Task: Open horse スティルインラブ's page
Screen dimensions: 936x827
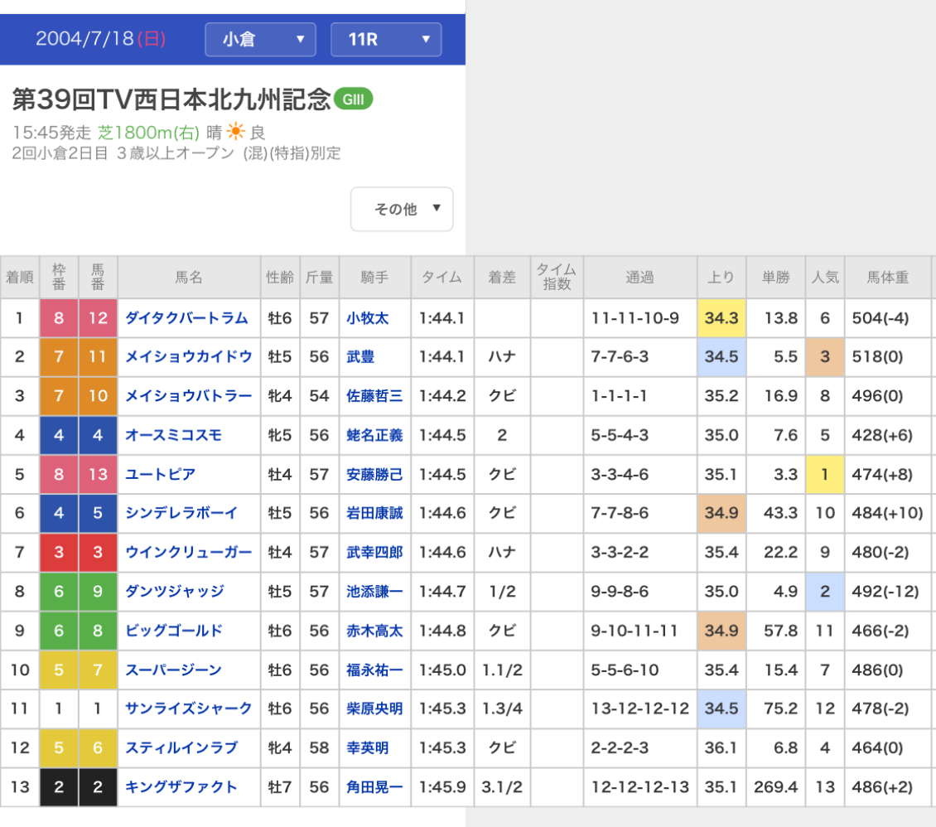Action: (x=181, y=748)
